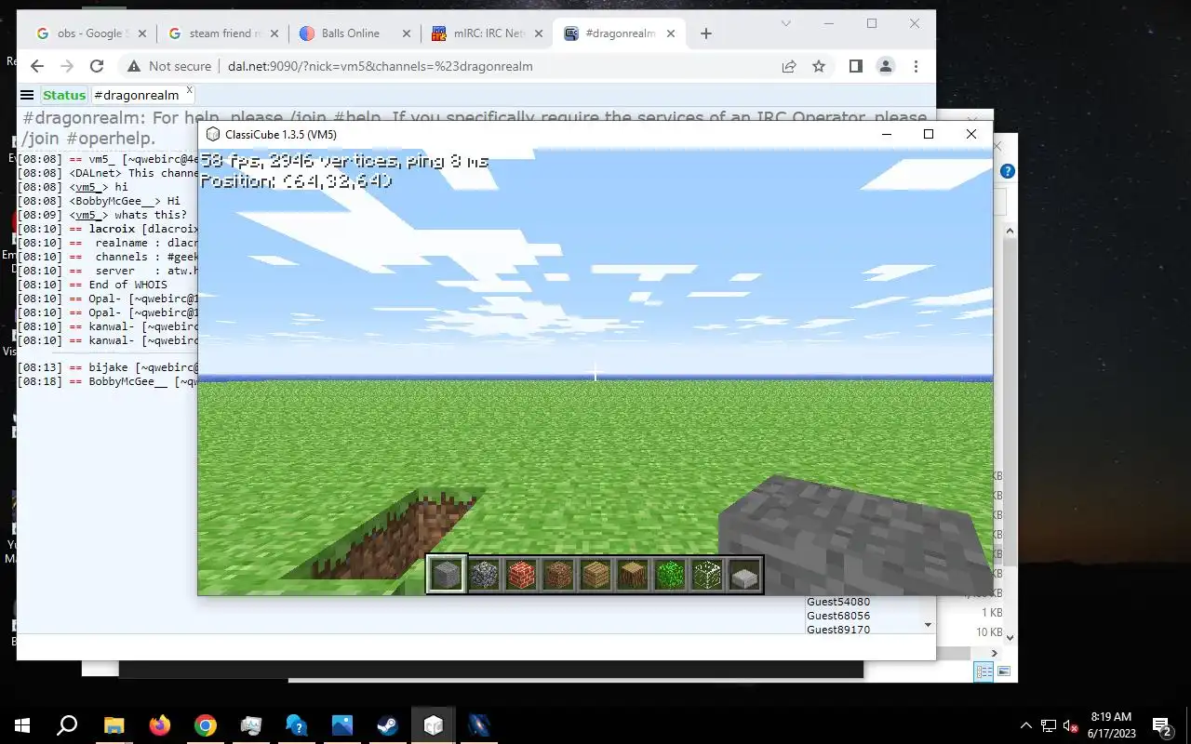Click the Chrome back arrow
The width and height of the screenshot is (1191, 744).
pyautogui.click(x=37, y=66)
